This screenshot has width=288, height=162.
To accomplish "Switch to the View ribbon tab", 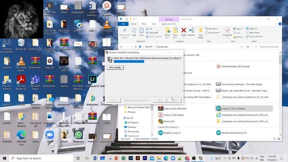I will coord(154,24).
